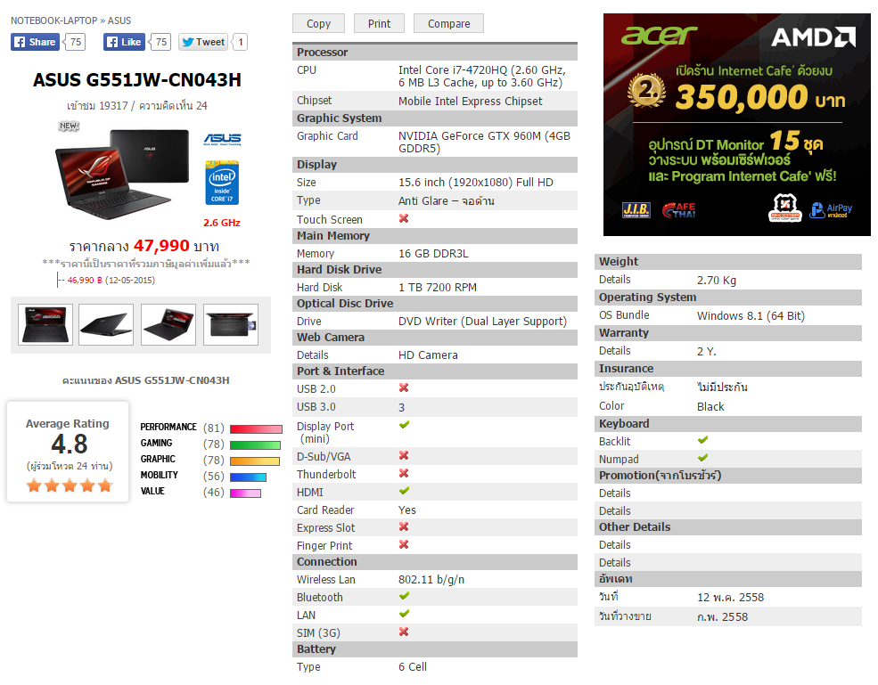Click the five-star rating icons
Image resolution: width=878 pixels, height=685 pixels.
click(70, 485)
